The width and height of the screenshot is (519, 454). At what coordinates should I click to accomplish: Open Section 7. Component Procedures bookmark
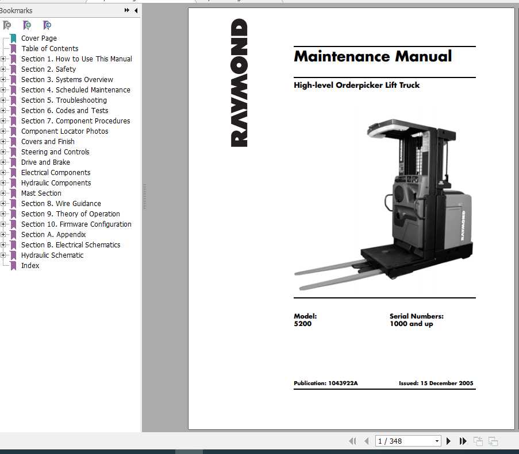[x=75, y=121]
